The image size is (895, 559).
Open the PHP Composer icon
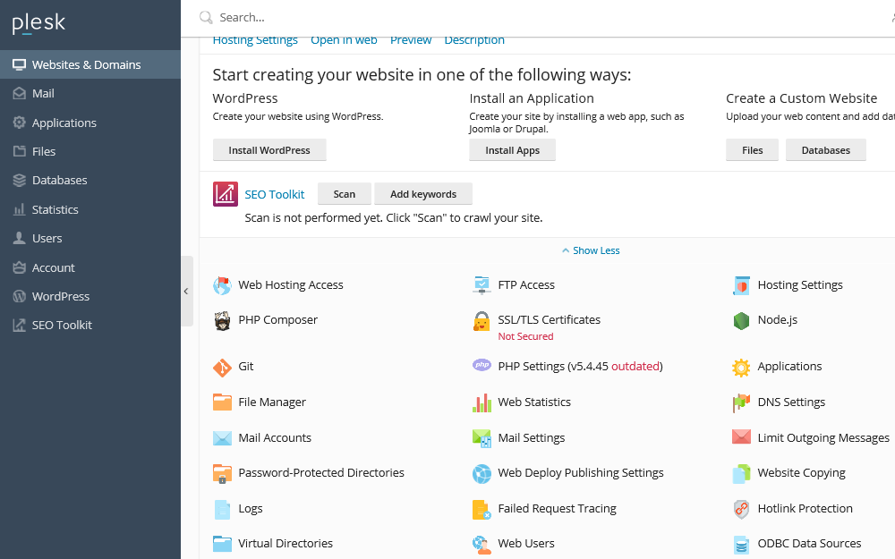pos(222,320)
